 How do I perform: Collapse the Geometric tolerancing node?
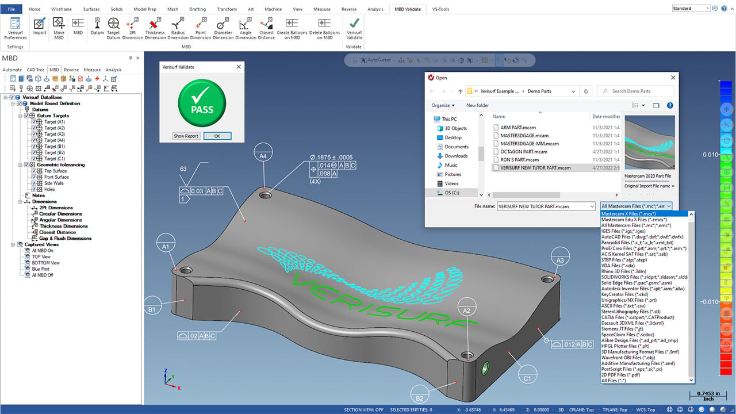(20, 164)
